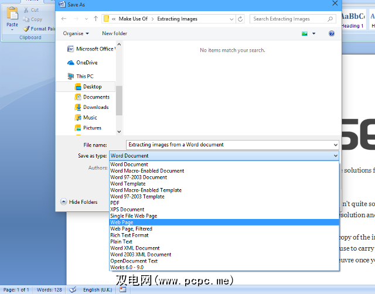Select This PC in the navigation pane
The height and width of the screenshot is (294, 375).
(x=81, y=76)
